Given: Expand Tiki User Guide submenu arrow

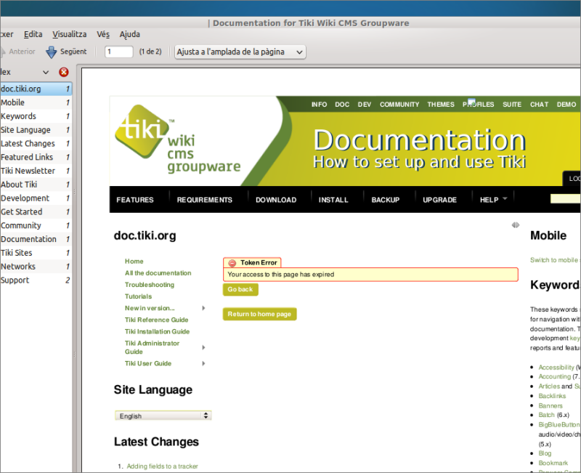Looking at the screenshot, I should point(203,363).
